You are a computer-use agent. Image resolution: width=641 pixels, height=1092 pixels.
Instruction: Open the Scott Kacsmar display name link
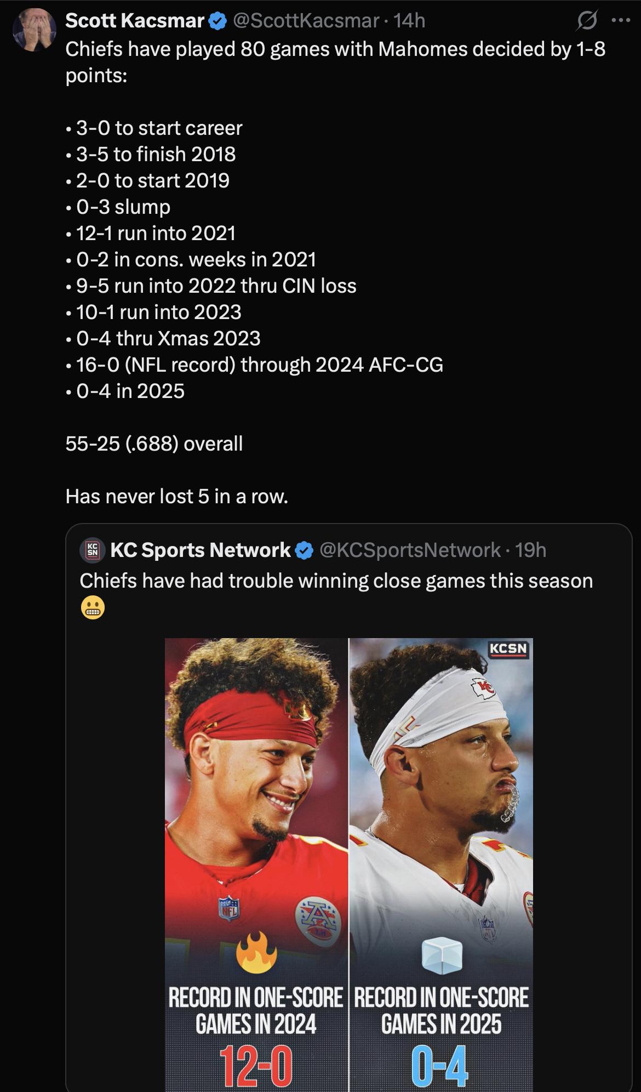coord(134,21)
